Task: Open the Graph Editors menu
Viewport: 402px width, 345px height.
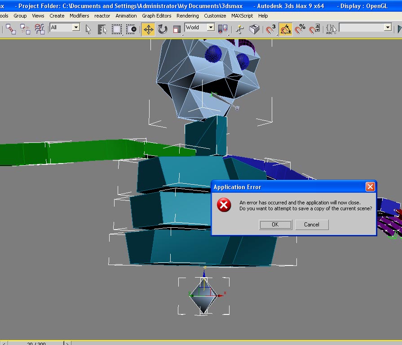Action: pos(156,16)
